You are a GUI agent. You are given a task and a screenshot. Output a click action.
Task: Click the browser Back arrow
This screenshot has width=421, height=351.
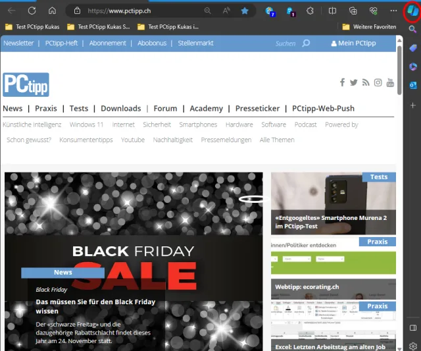(x=12, y=11)
